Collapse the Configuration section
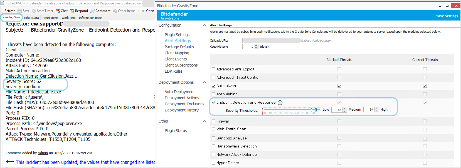The image size is (461, 168). (204, 25)
